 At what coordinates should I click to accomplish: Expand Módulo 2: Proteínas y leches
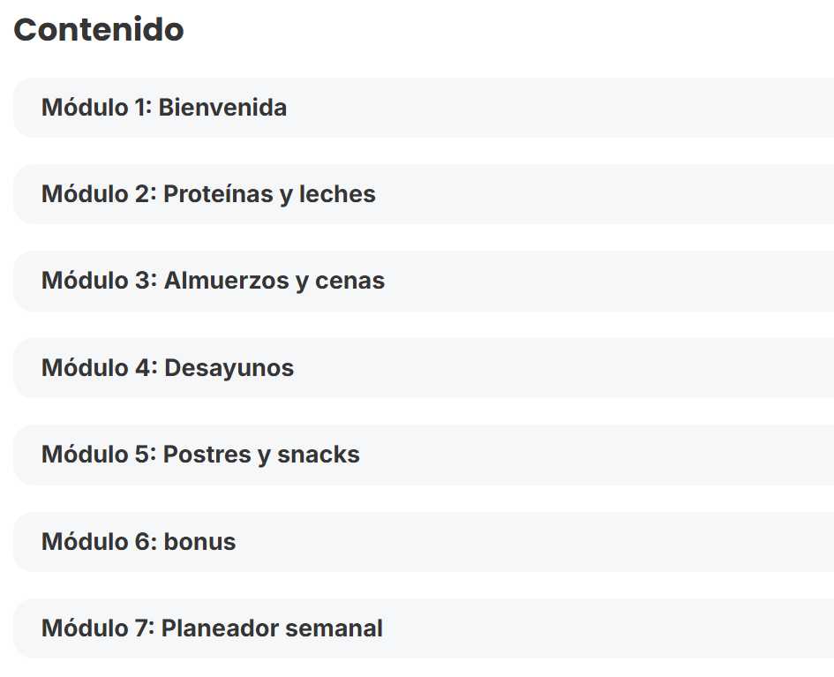208,194
